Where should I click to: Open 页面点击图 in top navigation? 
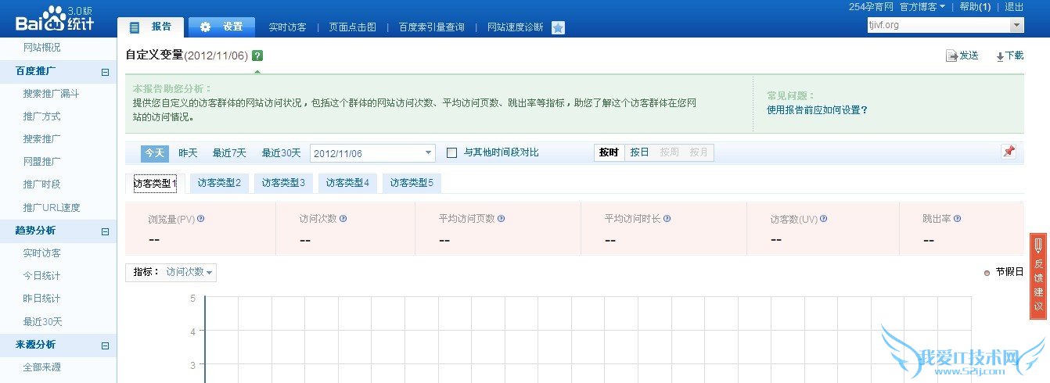(x=352, y=27)
